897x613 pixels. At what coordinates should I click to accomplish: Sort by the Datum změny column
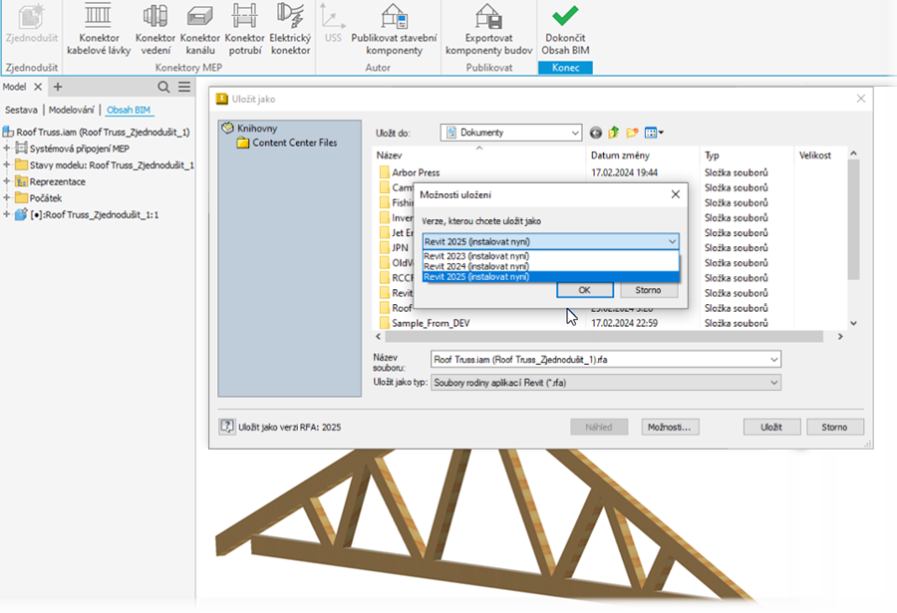coord(643,155)
